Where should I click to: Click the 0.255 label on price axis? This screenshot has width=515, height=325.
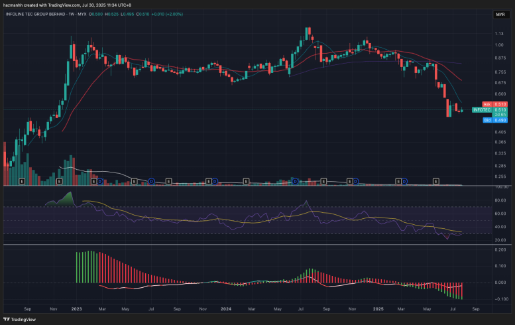click(500, 176)
